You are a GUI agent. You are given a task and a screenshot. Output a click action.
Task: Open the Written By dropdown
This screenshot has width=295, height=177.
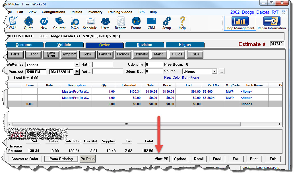click(77, 65)
